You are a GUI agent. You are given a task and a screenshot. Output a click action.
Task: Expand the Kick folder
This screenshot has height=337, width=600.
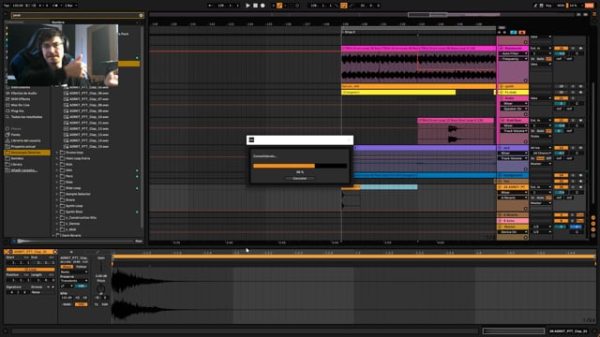[x=57, y=165]
